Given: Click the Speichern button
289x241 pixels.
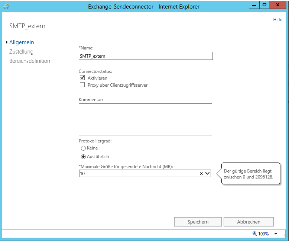Looking at the screenshot, I should pos(198,222).
